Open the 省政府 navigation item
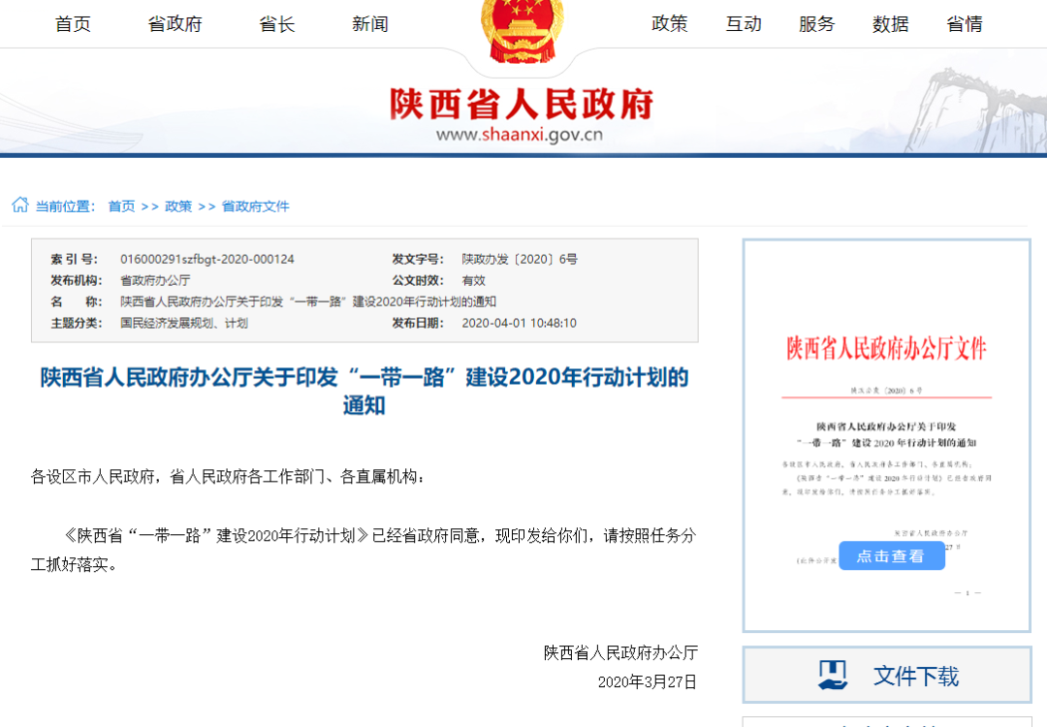The width and height of the screenshot is (1047, 727). [174, 24]
